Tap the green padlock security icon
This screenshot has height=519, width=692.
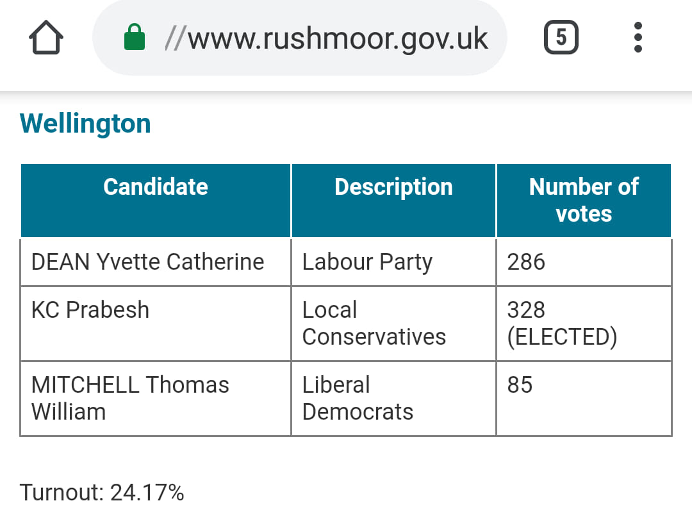135,38
